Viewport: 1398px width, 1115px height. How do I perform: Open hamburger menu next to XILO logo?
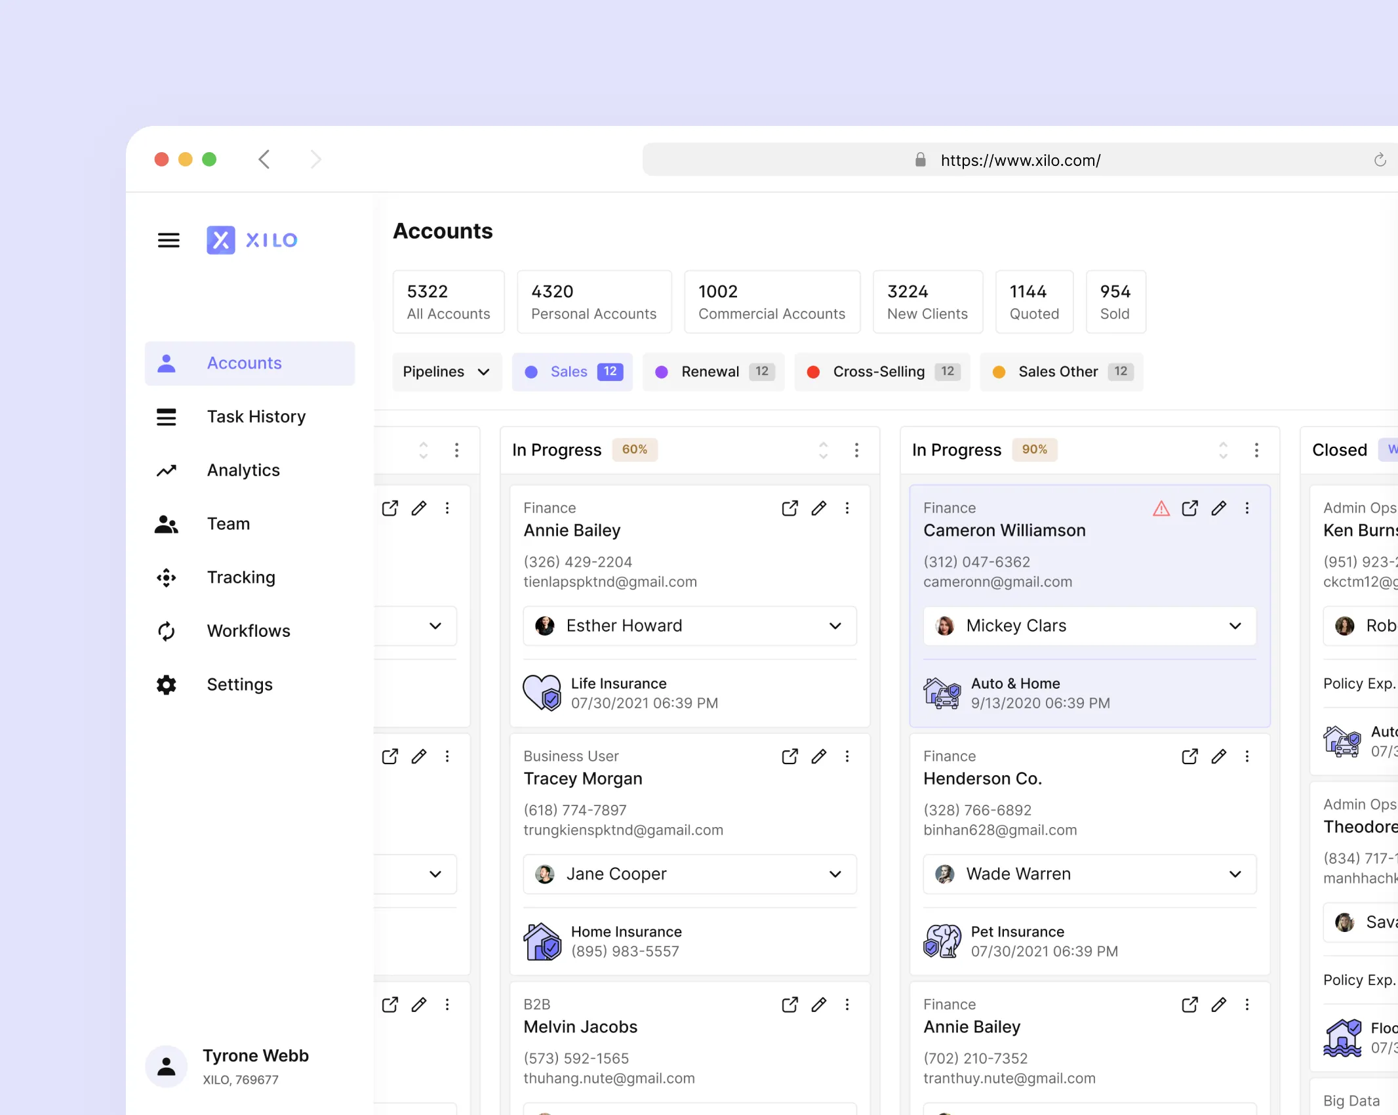click(169, 240)
